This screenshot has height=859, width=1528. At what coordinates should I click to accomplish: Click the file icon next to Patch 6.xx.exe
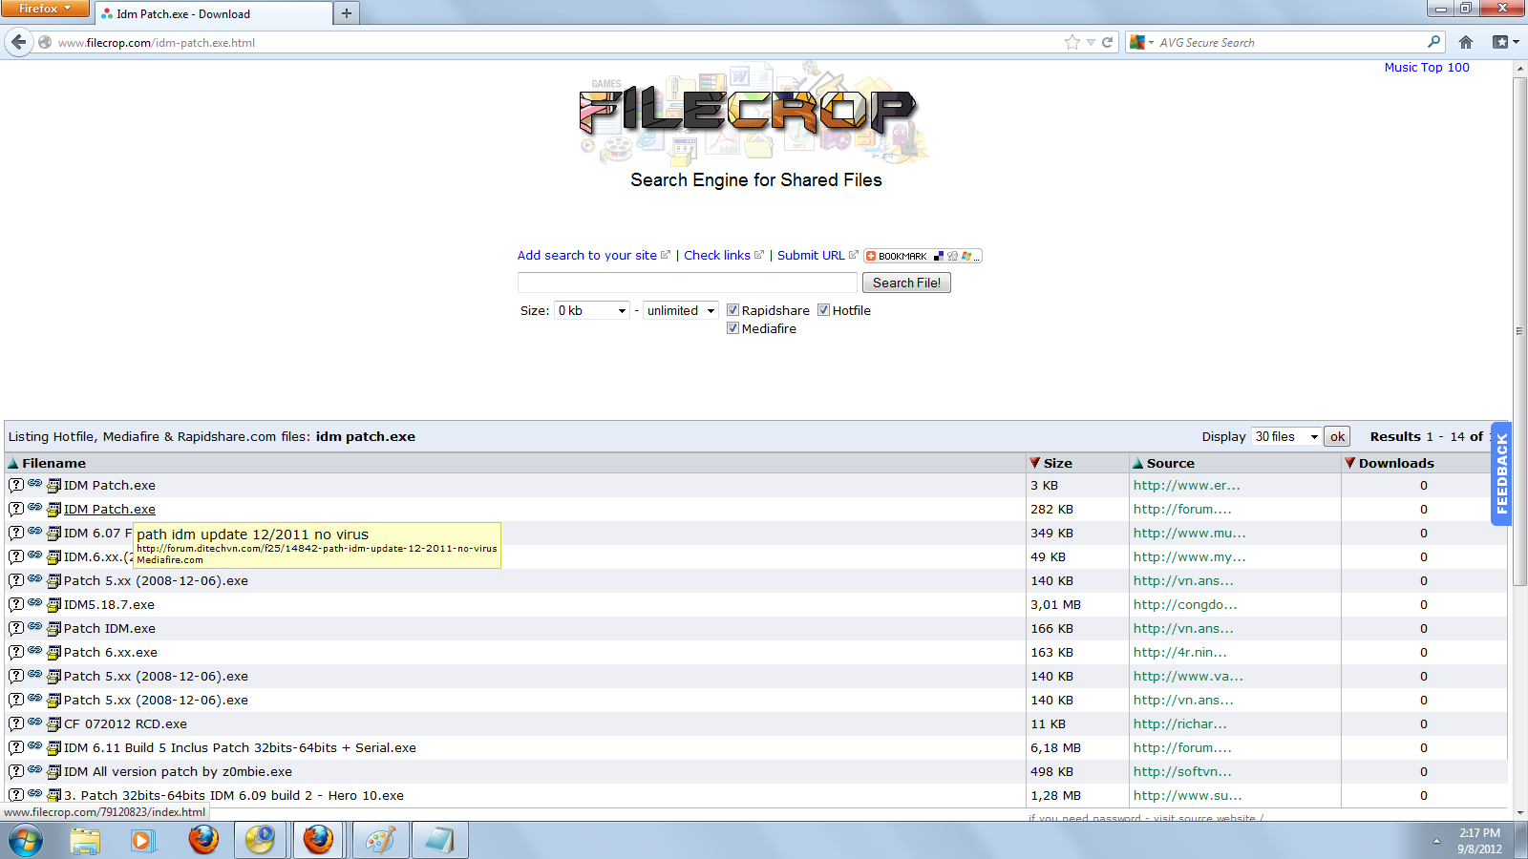coord(54,653)
